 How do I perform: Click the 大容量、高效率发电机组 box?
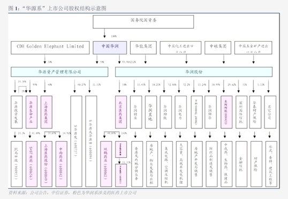click(x=181, y=164)
